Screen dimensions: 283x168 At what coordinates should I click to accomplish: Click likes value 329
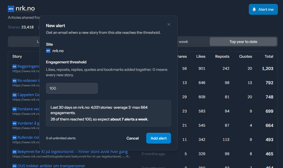pos(202,154)
